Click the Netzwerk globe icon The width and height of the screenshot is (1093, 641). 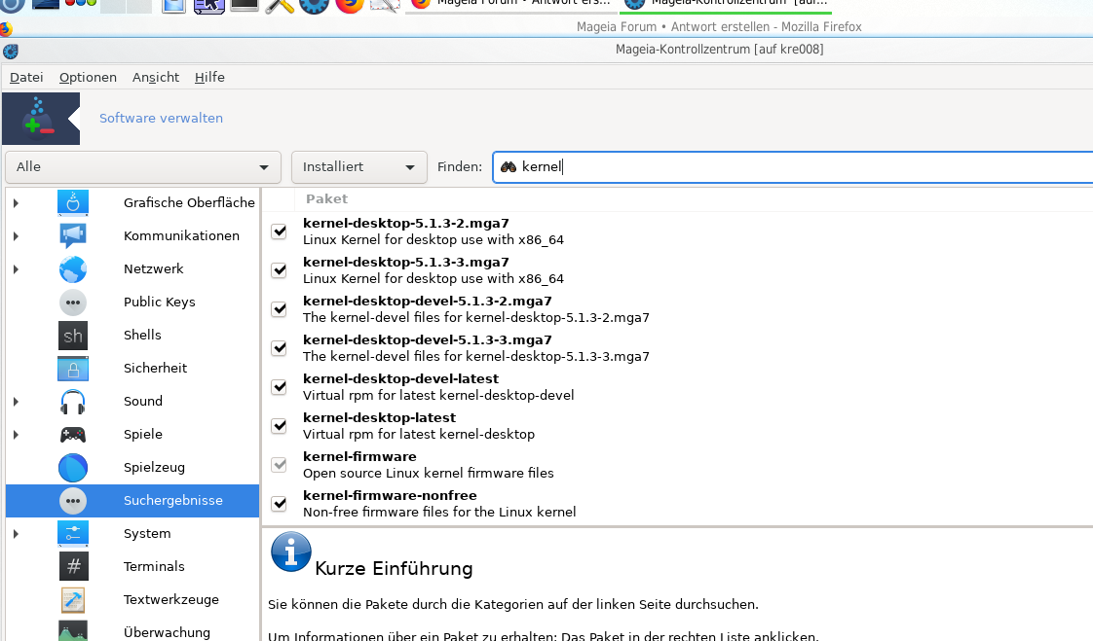[72, 268]
